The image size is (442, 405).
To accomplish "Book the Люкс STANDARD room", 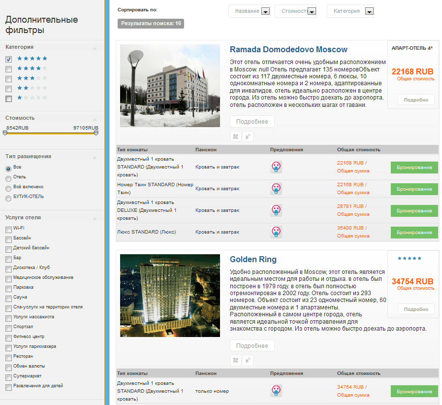I will (414, 233).
